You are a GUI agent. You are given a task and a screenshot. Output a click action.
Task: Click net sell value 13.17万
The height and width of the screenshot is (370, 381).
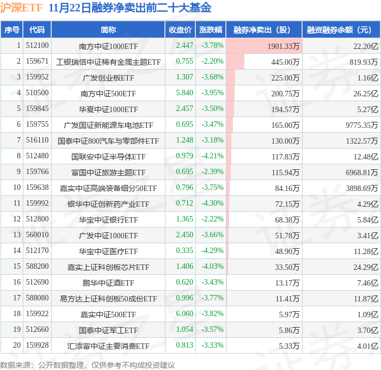tap(287, 283)
